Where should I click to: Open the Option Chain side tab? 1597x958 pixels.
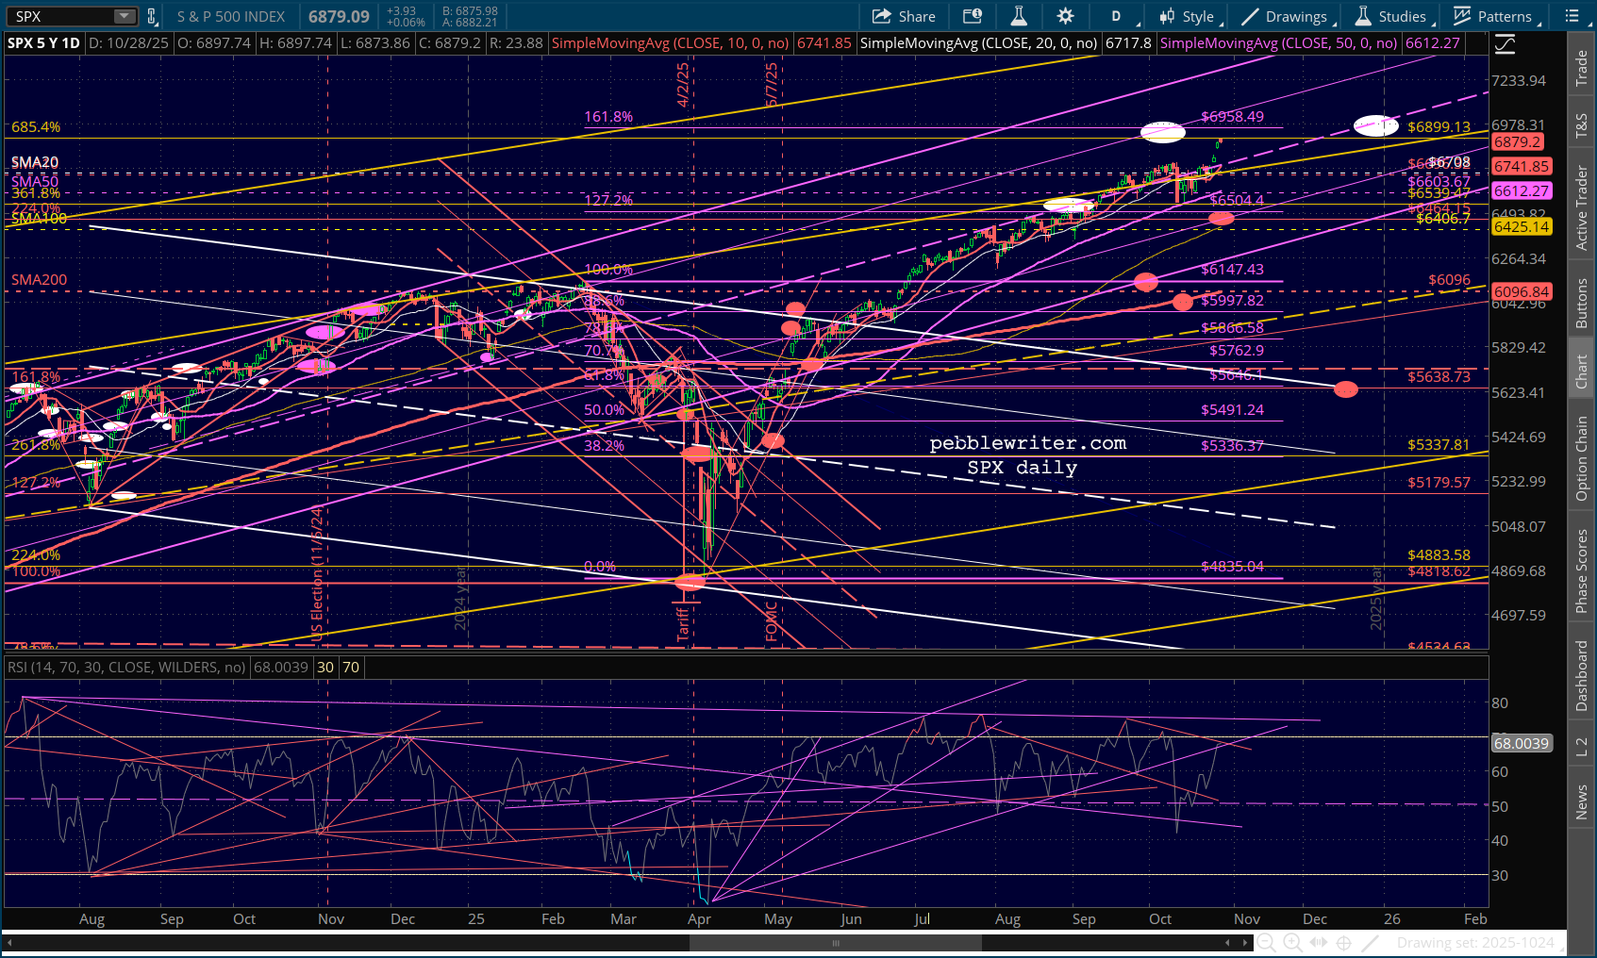click(x=1582, y=458)
